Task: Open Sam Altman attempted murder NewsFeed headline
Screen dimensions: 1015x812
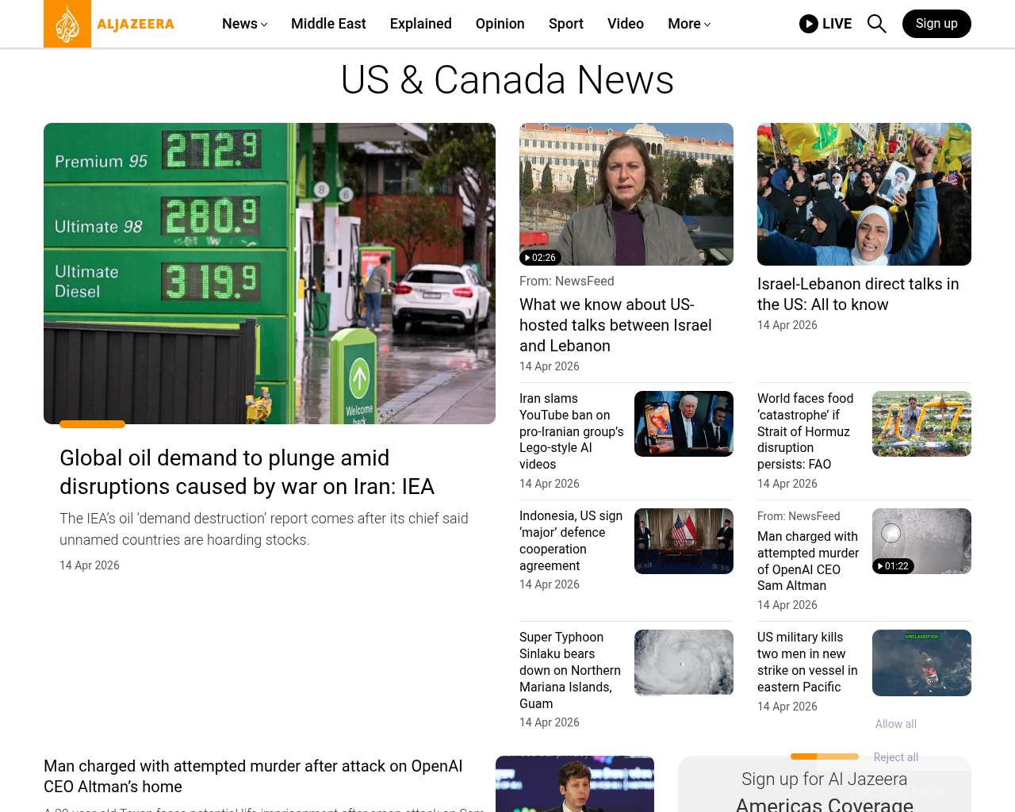Action: tap(808, 561)
